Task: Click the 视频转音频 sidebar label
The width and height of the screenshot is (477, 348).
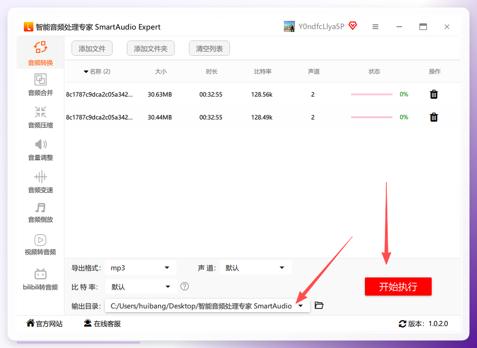Action: 41,252
